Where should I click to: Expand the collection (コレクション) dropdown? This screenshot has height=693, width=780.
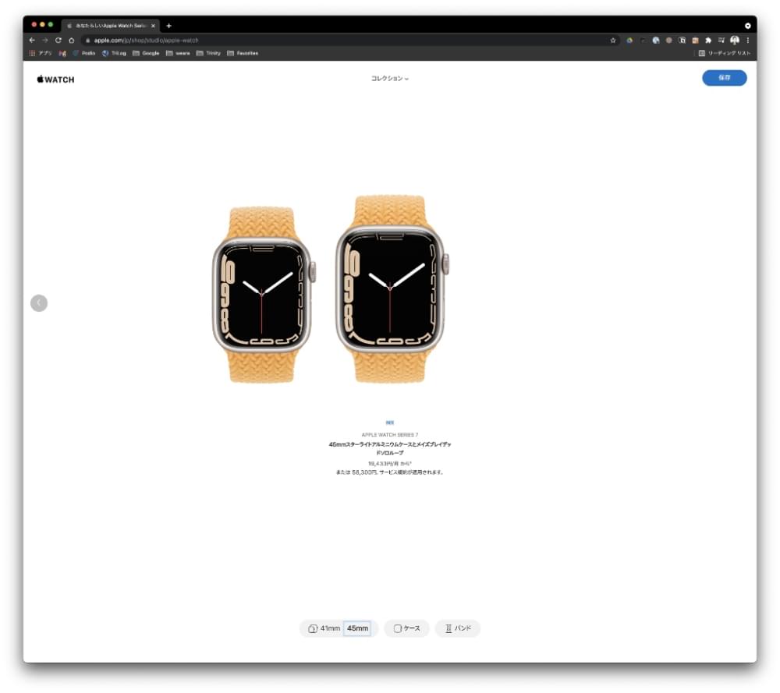pos(390,79)
